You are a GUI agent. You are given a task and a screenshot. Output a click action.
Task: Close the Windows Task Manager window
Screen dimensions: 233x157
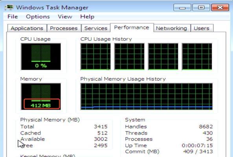pos(220,7)
